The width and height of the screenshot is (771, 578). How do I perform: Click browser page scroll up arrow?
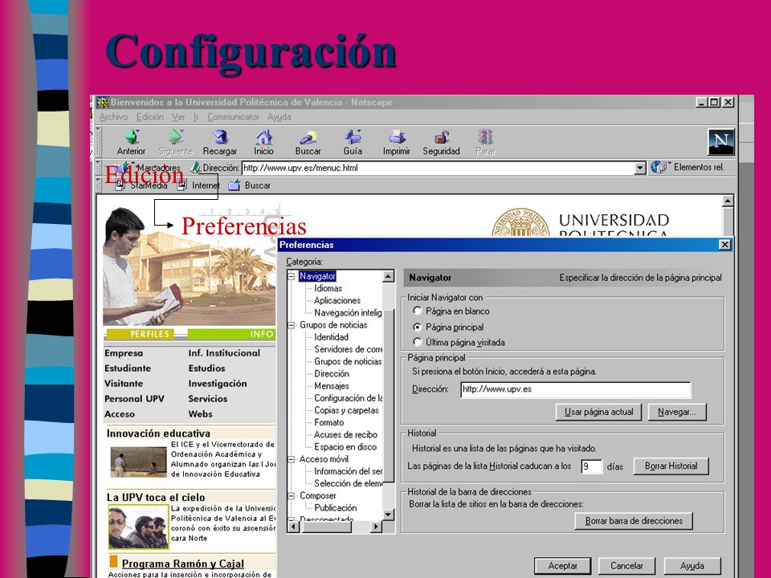[728, 201]
